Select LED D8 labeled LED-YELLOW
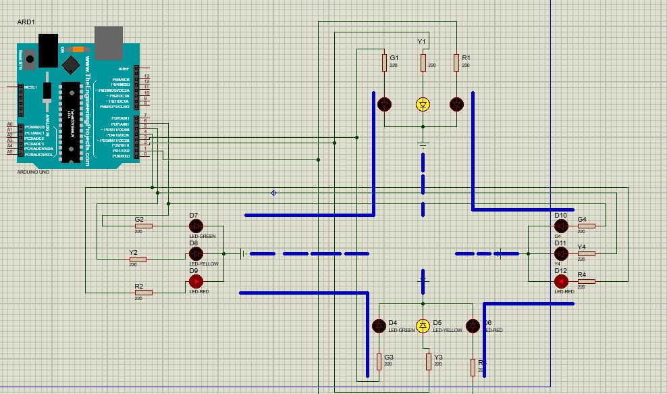Image resolution: width=667 pixels, height=394 pixels. 195,254
